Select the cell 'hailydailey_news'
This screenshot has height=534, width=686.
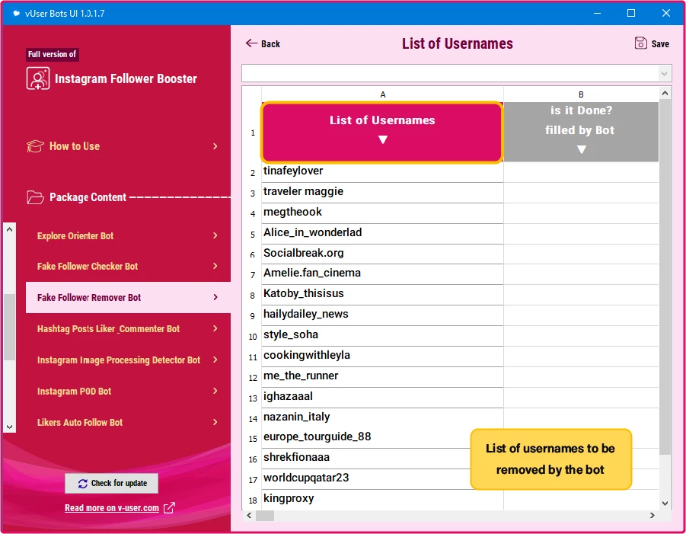382,315
